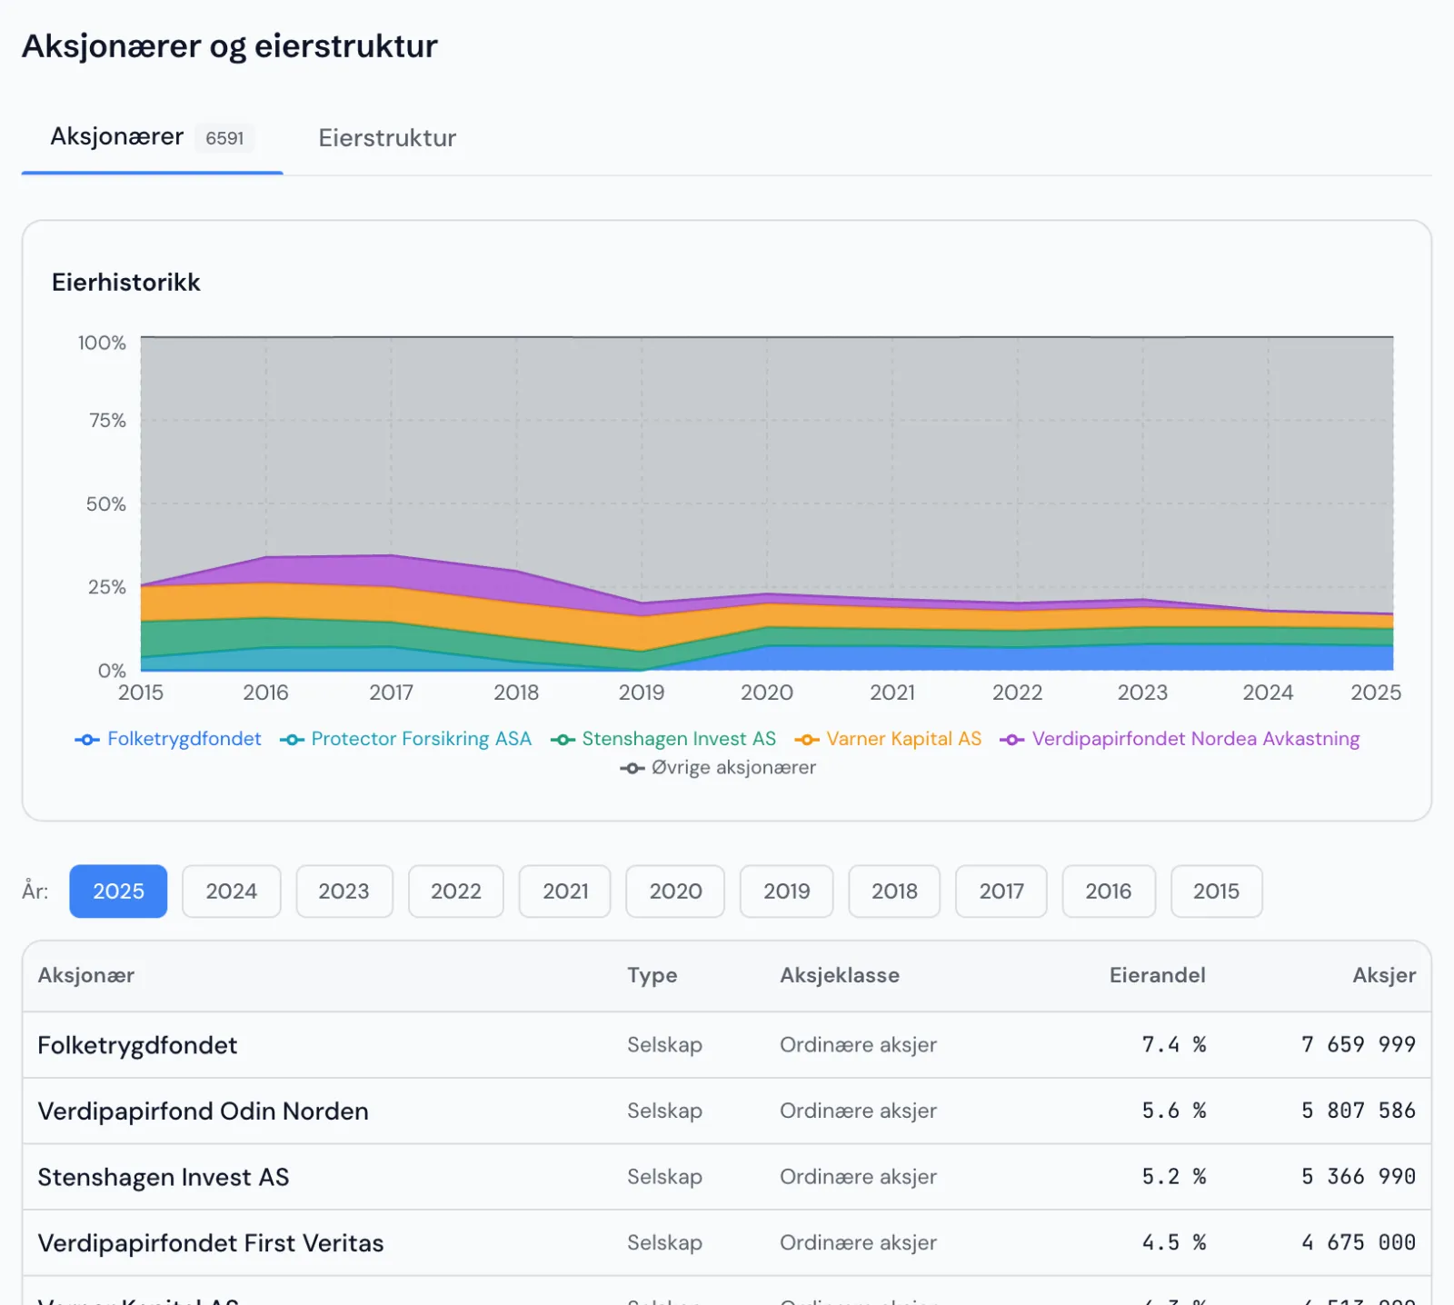This screenshot has width=1454, height=1305.
Task: Toggle Øvrige aksjonærer legend marker
Action: point(632,769)
